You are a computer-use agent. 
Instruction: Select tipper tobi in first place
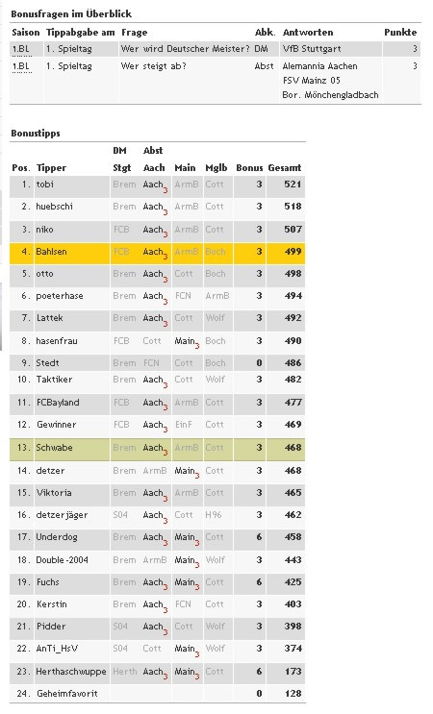coord(44,185)
